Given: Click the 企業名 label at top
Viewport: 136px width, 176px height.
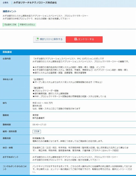Looking at the screenshot, I should click(5, 2).
